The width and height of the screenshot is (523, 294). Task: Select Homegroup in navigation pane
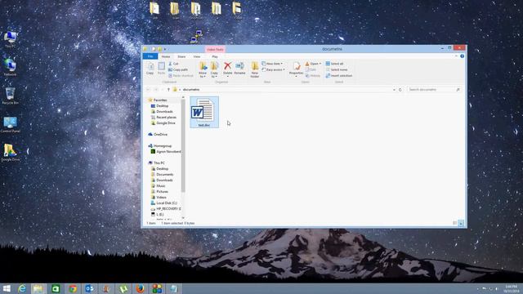[x=162, y=146]
